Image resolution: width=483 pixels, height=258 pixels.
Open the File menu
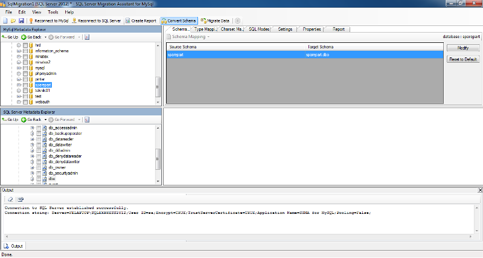(8, 12)
